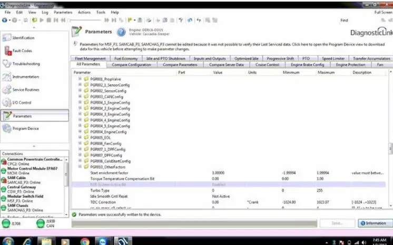This screenshot has height=245, width=393.
Task: Click the Not Active value of Idle Smooth Cntl Reset
Action: click(x=221, y=196)
